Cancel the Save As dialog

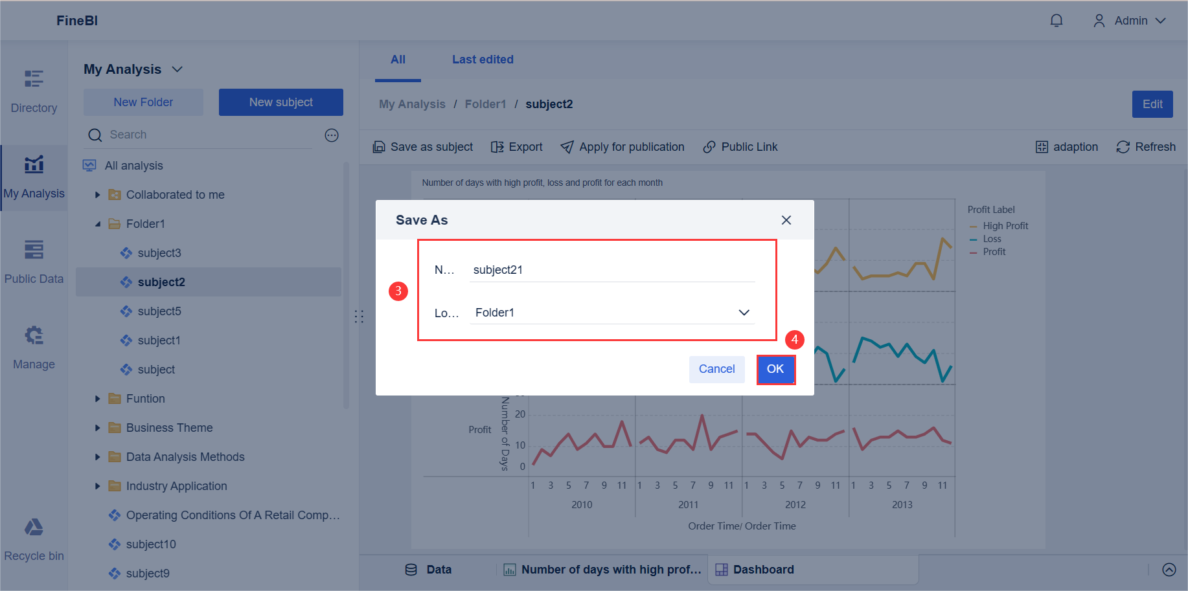[x=716, y=369]
